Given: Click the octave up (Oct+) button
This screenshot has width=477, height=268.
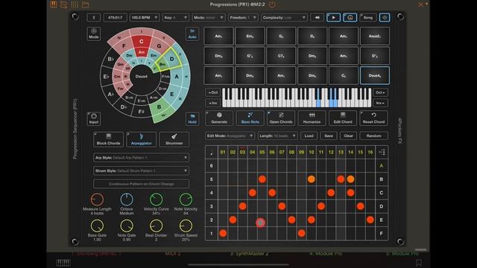Looking at the screenshot, I should pos(380,92).
